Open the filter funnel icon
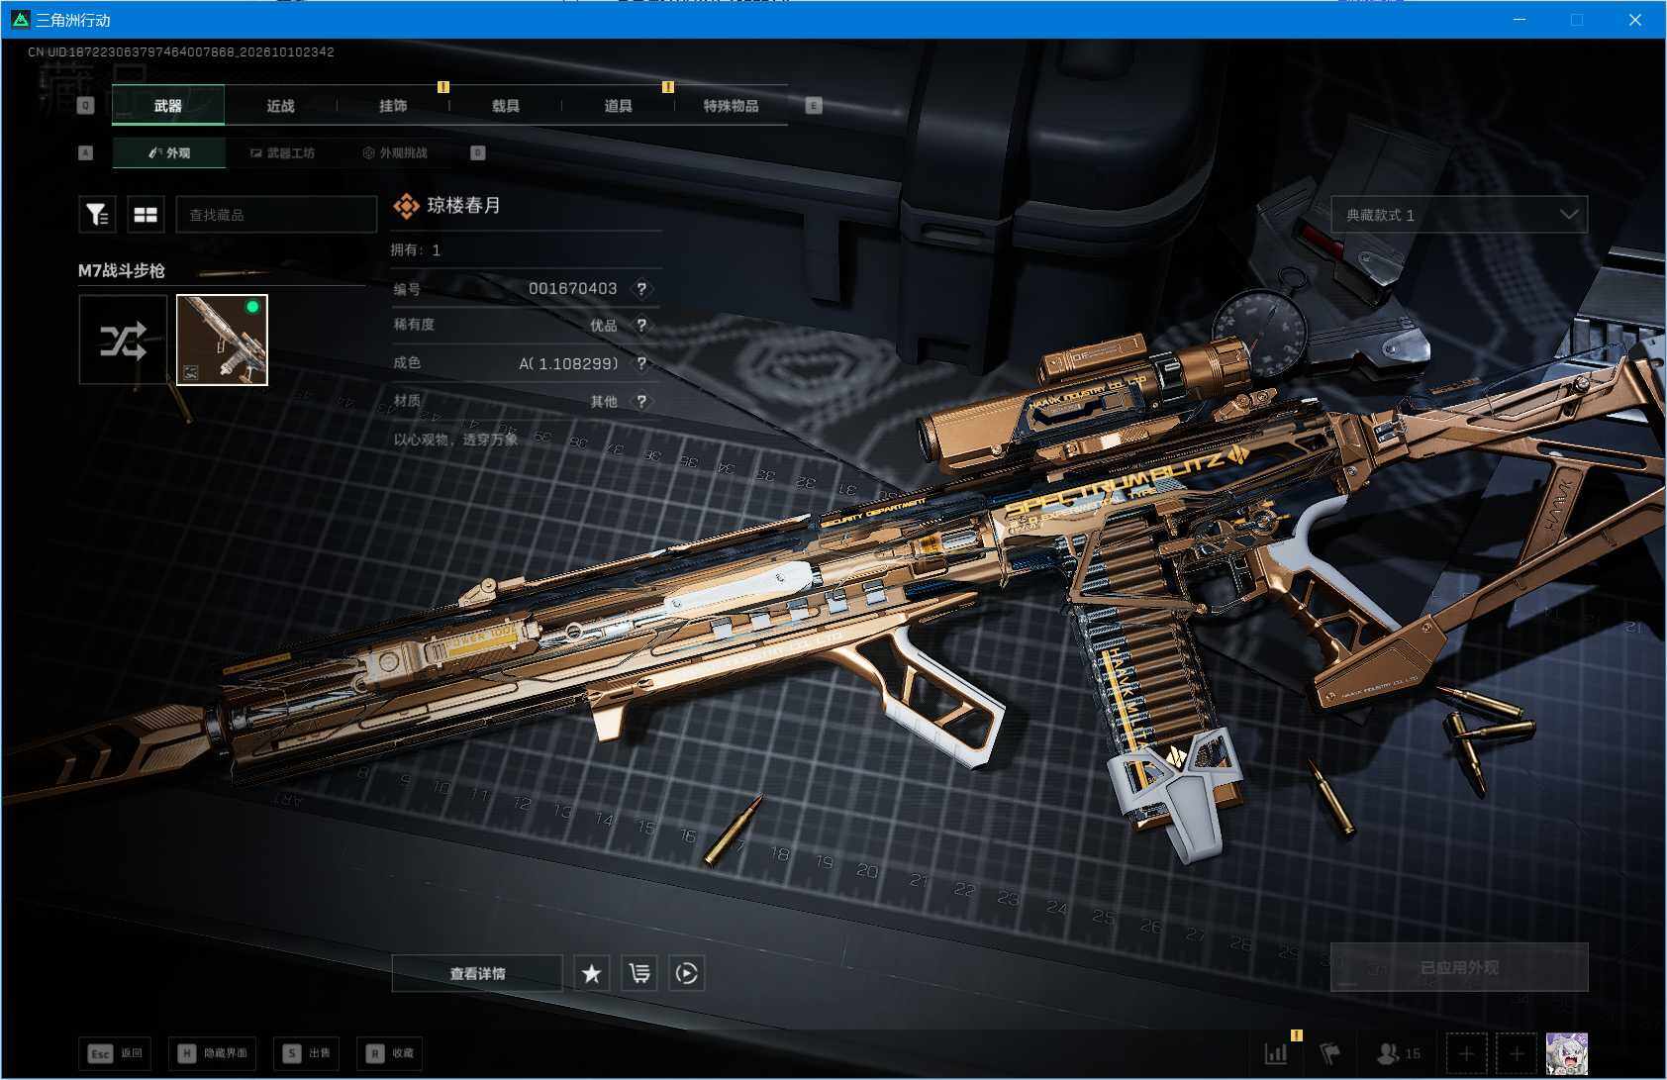 pos(97,214)
